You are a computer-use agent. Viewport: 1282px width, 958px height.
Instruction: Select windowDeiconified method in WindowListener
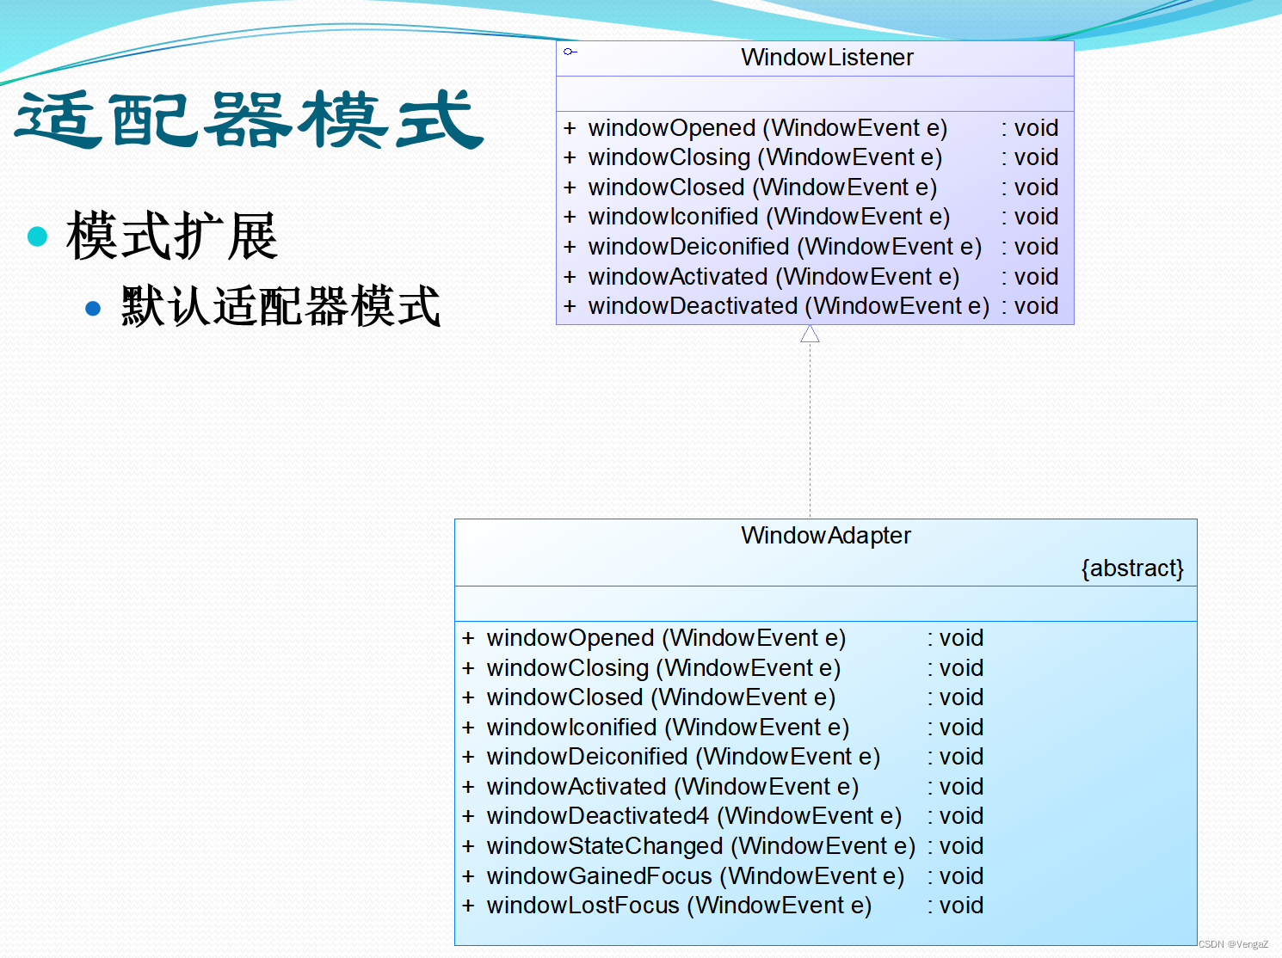pyautogui.click(x=810, y=247)
